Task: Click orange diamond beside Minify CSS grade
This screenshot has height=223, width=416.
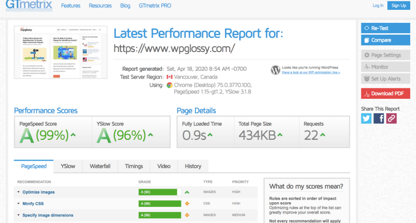Action: pyautogui.click(x=187, y=204)
